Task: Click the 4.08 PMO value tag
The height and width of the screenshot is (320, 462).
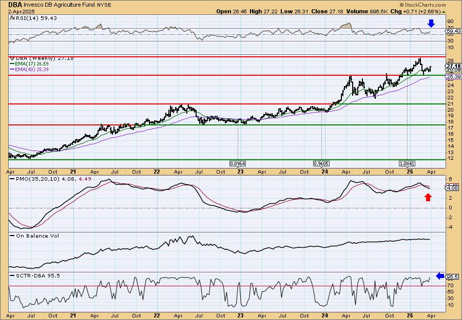Action: click(x=453, y=188)
